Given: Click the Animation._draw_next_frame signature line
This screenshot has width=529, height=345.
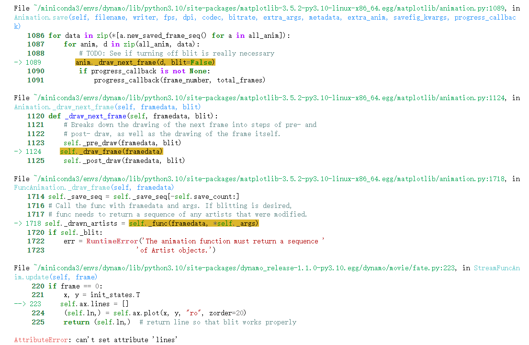Looking at the screenshot, I should point(107,107).
